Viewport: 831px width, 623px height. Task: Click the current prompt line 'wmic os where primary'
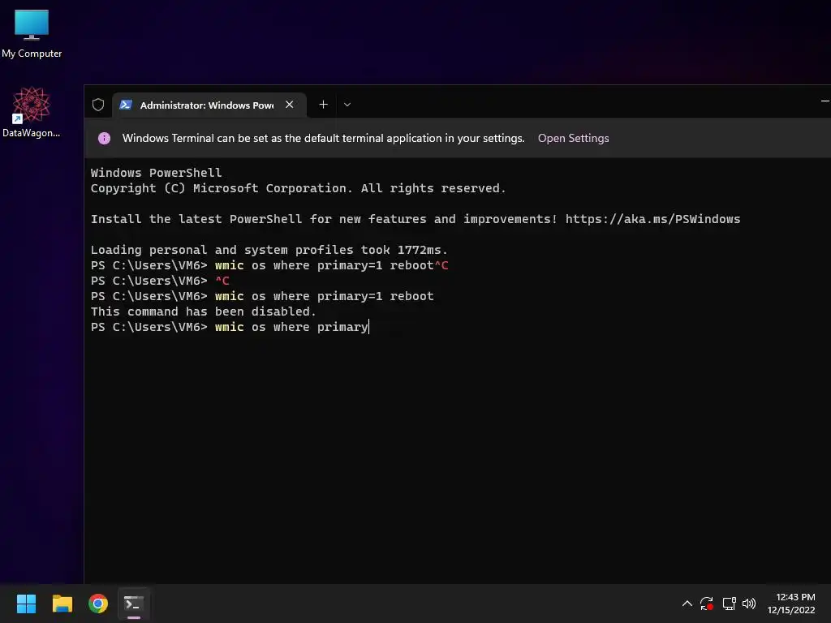click(230, 327)
